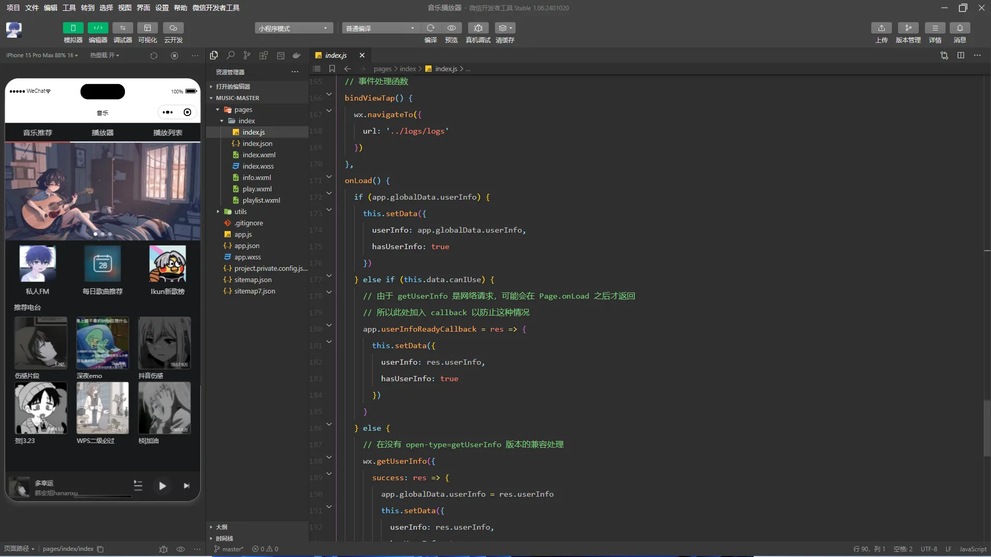Switch to the 播放器 tab in simulator
991x557 pixels.
point(103,133)
